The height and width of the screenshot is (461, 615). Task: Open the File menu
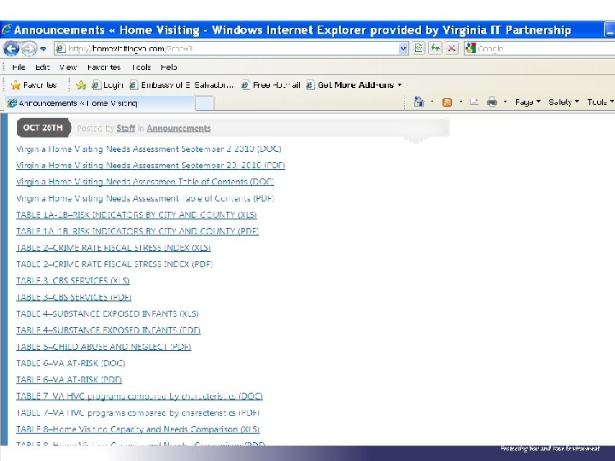19,67
